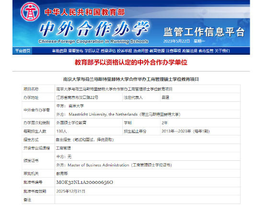Click the Chinese-Foreign Cooperation in Running Schools subtitle
This screenshot has width=265, height=205.
(93, 41)
